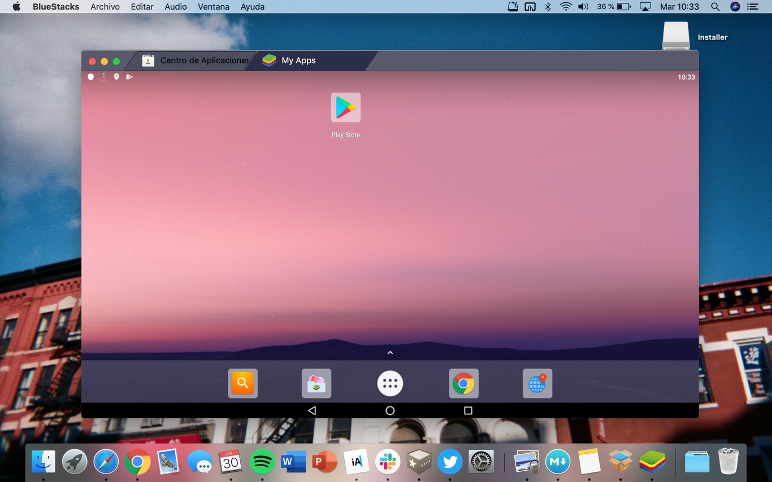Click the shield icon in Android status bar
Screen dimensions: 772x482
tap(90, 77)
